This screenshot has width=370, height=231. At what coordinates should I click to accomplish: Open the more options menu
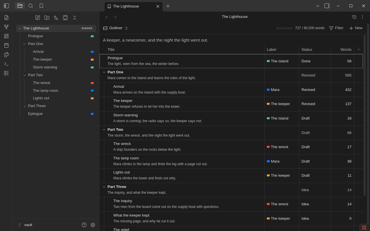362,17
